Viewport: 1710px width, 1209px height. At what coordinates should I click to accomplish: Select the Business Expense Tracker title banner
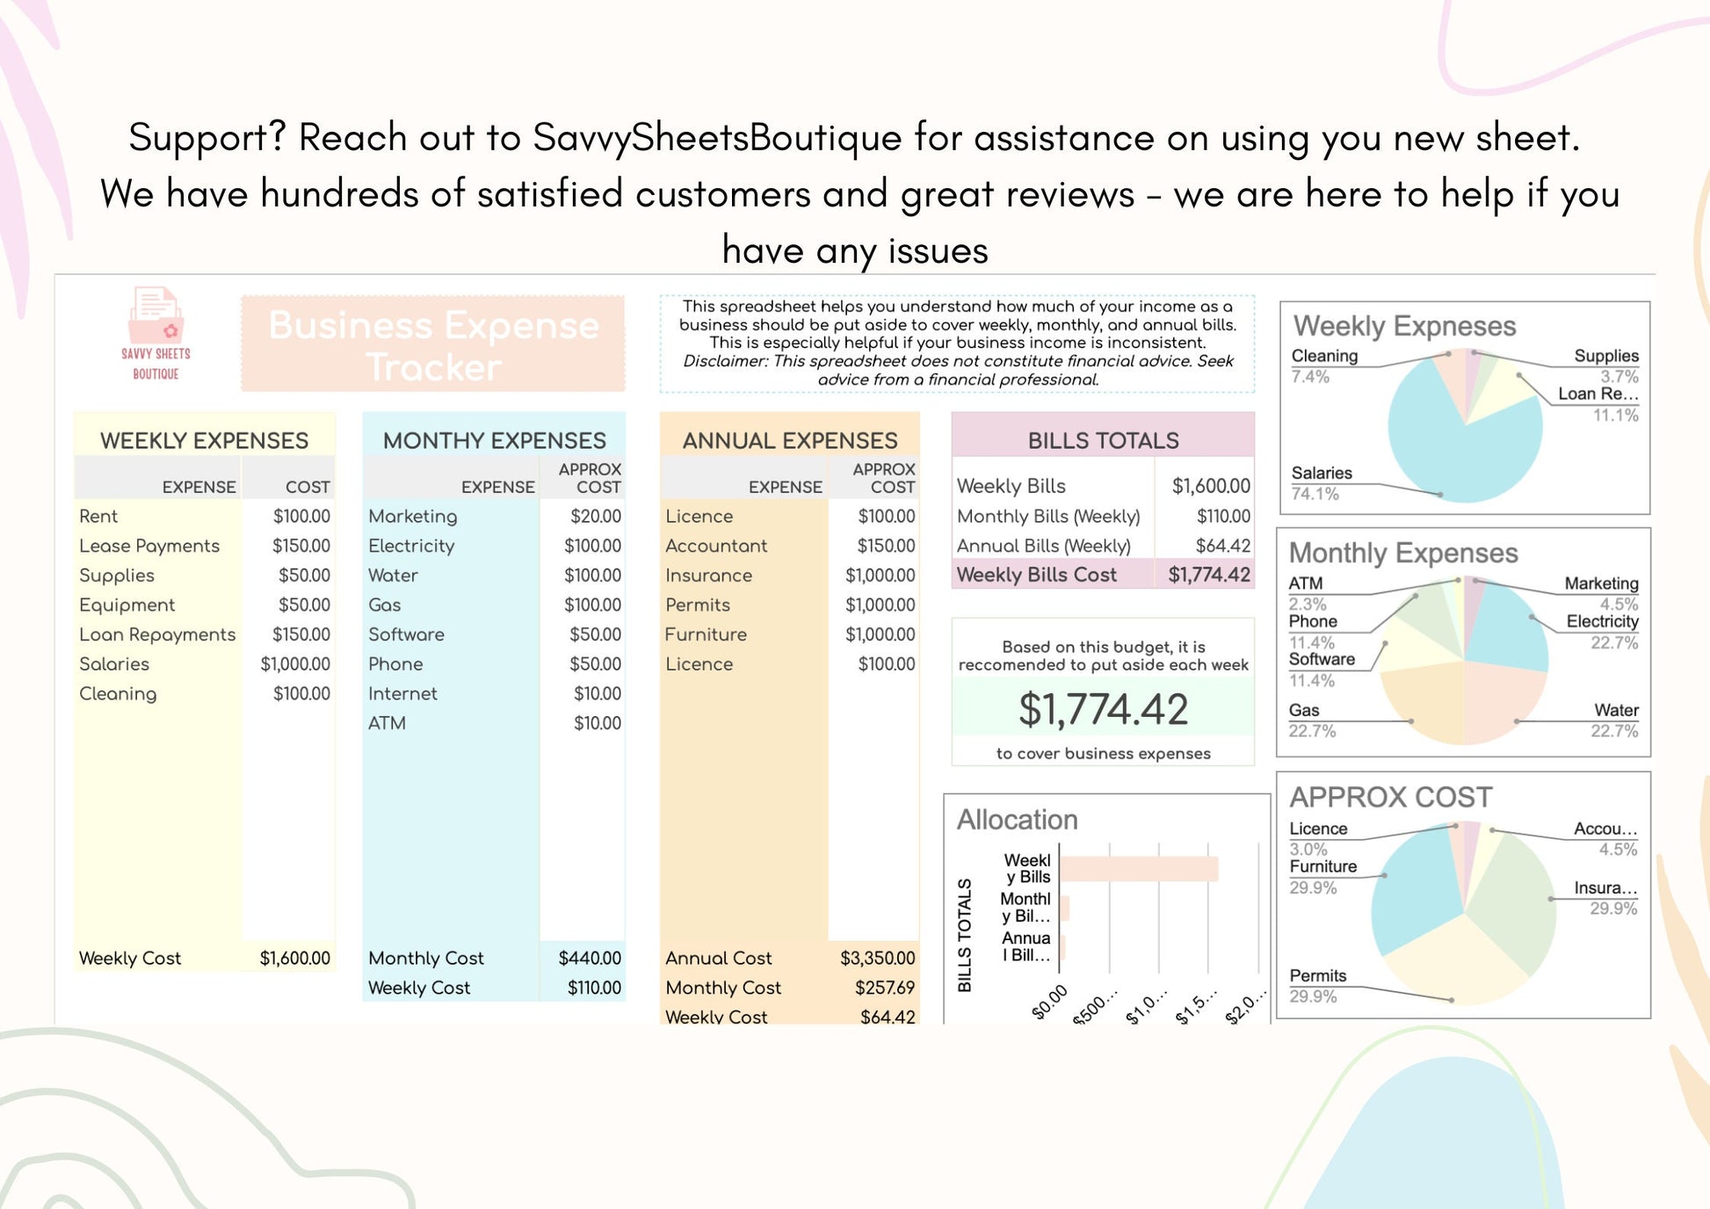point(433,344)
